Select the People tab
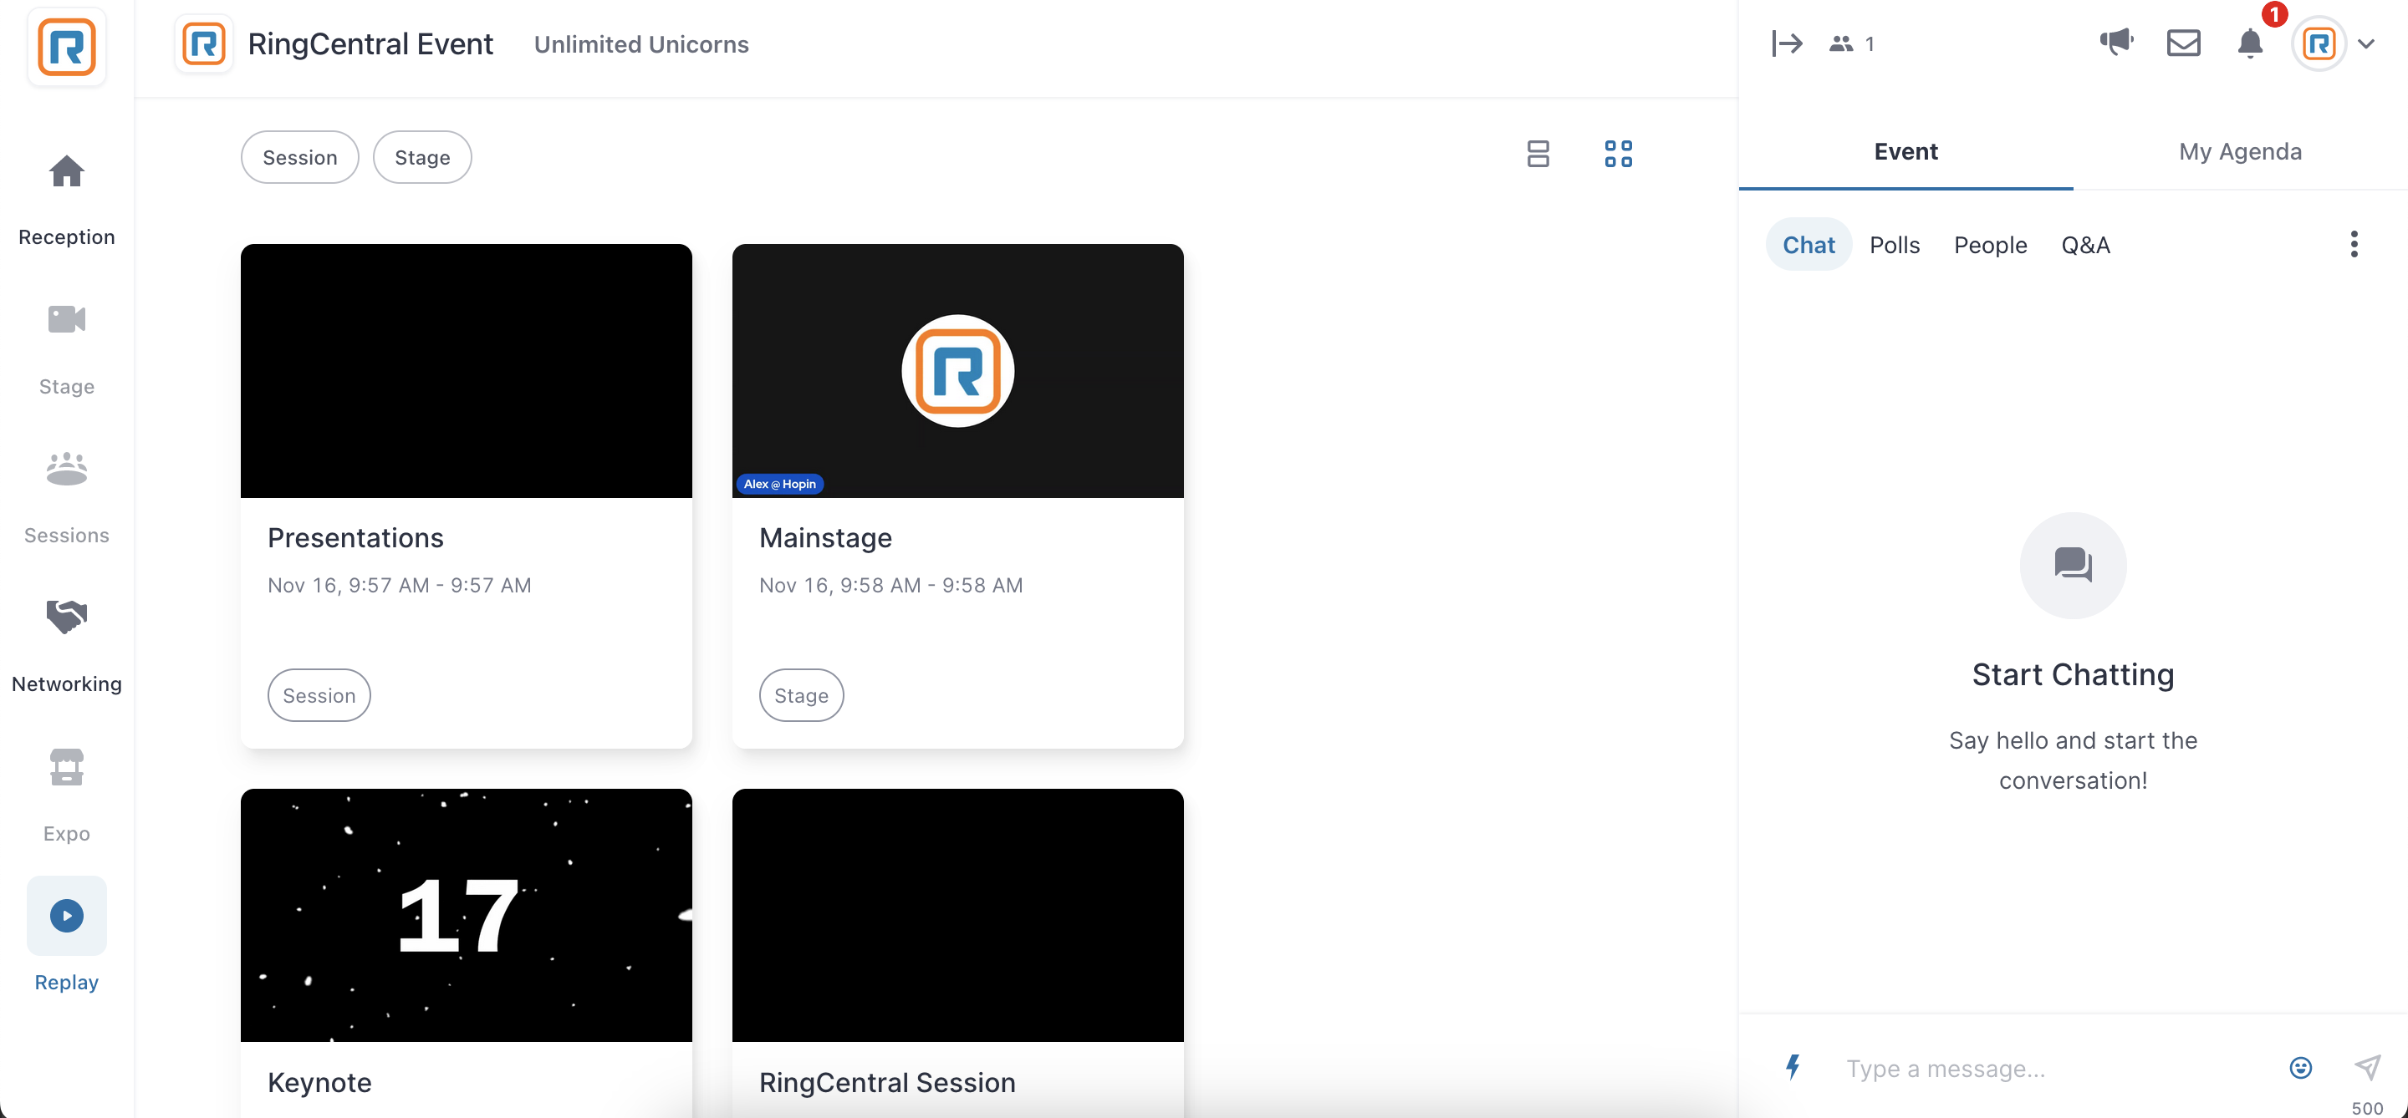This screenshot has height=1118, width=2408. coord(1990,245)
